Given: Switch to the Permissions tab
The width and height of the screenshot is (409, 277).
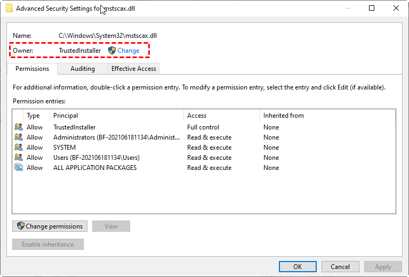Looking at the screenshot, I should pos(32,69).
